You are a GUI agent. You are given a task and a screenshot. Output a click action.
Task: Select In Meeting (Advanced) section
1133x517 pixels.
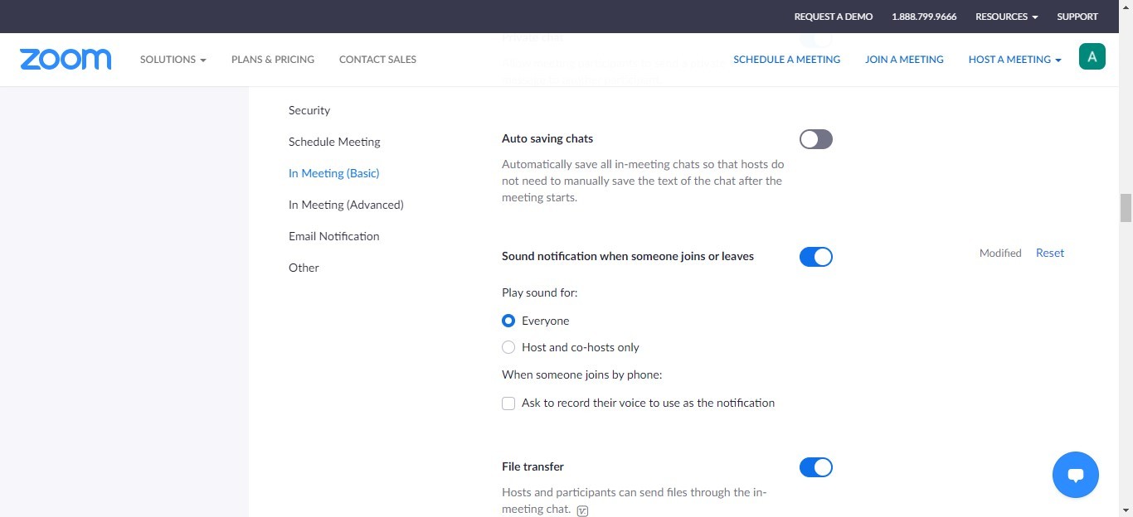pos(346,205)
